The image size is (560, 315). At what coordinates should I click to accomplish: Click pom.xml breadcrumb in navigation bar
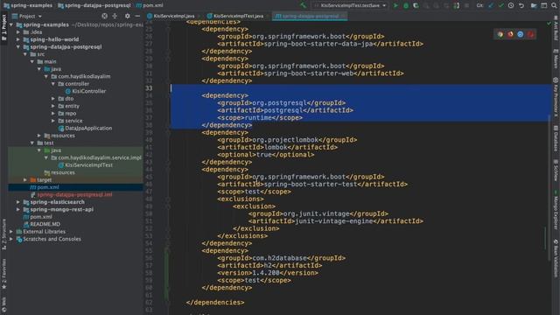150,5
